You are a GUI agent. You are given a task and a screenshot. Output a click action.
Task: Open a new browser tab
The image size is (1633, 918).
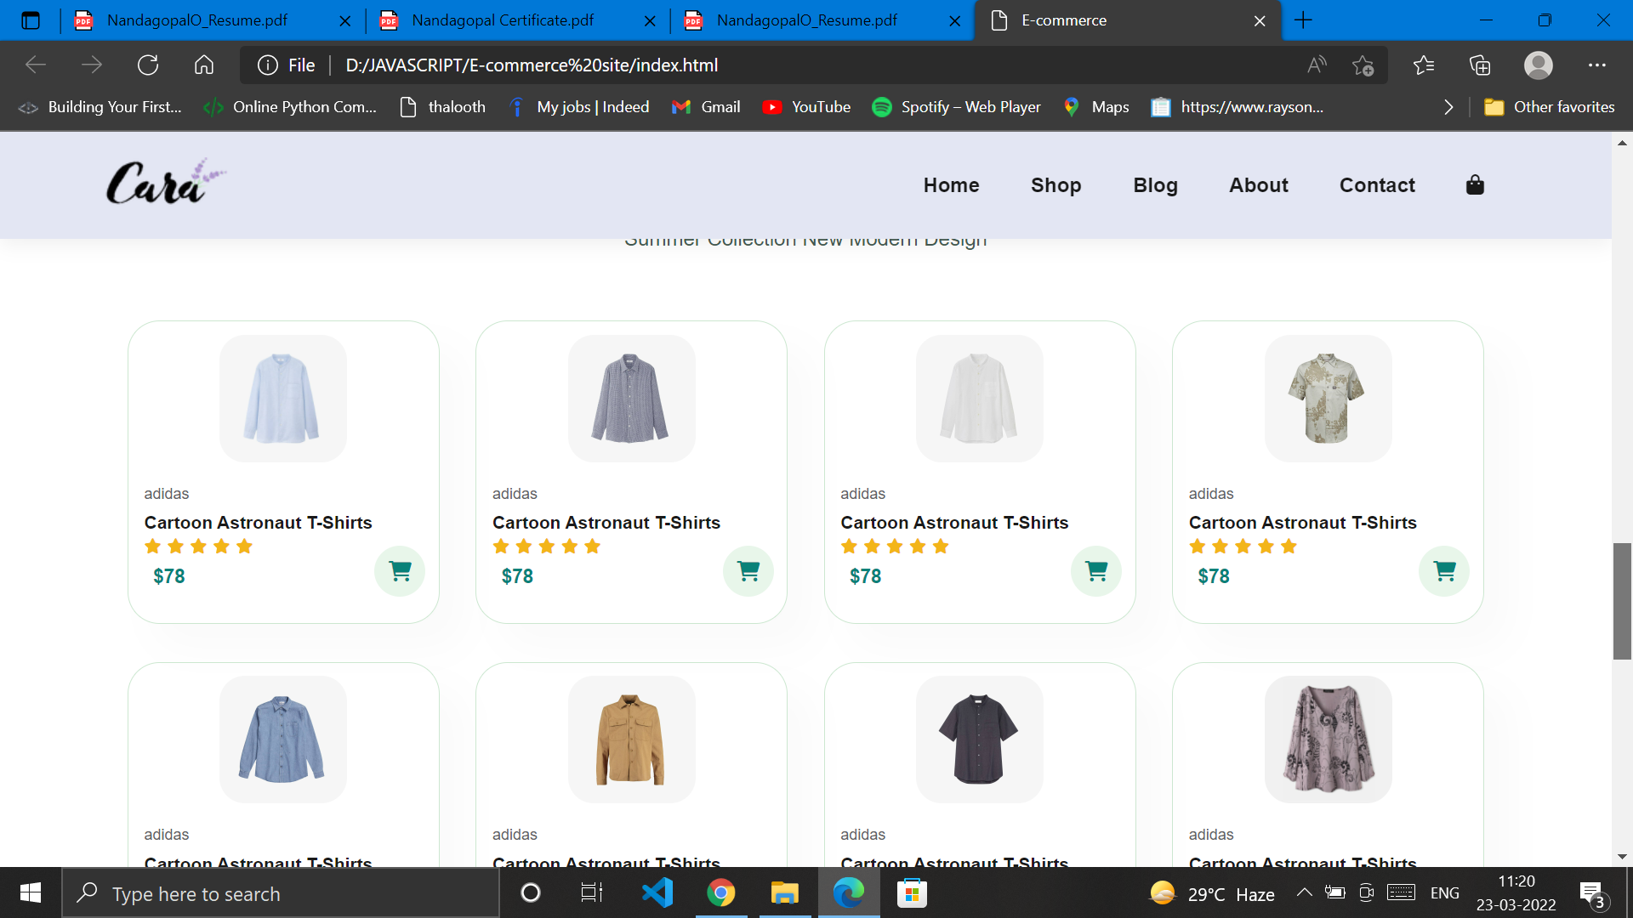1303,20
